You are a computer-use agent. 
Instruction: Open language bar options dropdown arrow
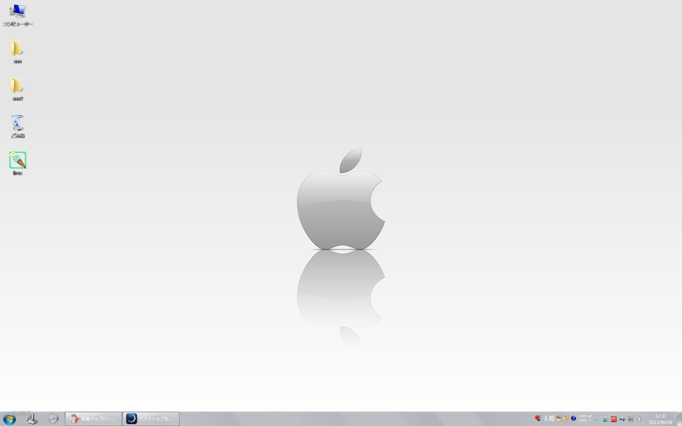click(590, 420)
